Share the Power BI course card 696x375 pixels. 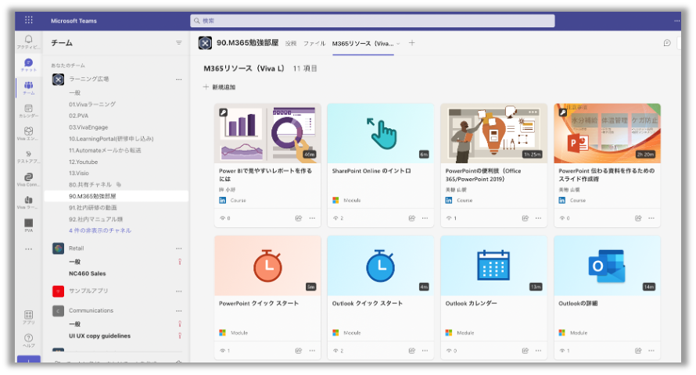point(299,218)
